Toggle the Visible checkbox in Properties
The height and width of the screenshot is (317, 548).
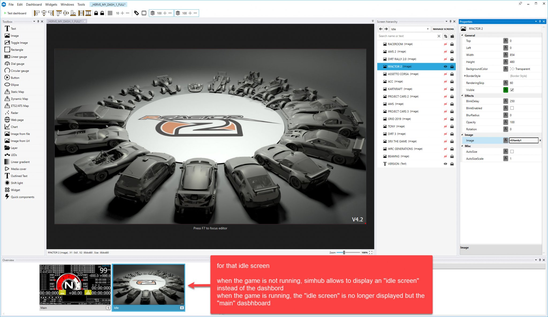pyautogui.click(x=512, y=90)
